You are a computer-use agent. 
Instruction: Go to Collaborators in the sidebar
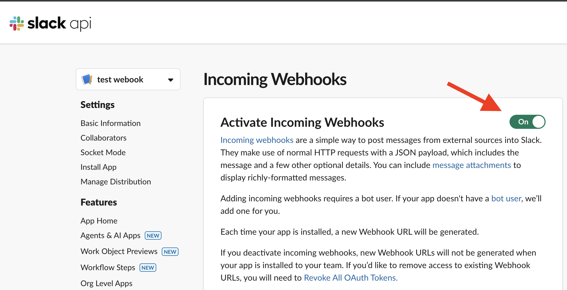[103, 138]
